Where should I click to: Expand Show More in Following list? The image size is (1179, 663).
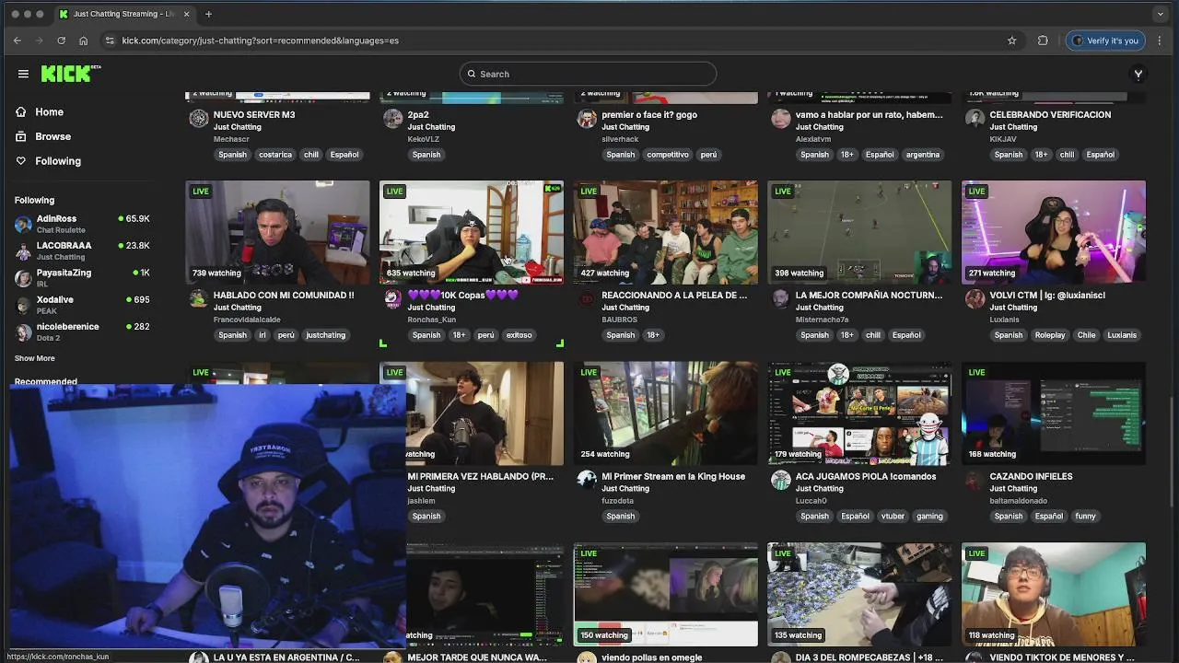tap(35, 358)
